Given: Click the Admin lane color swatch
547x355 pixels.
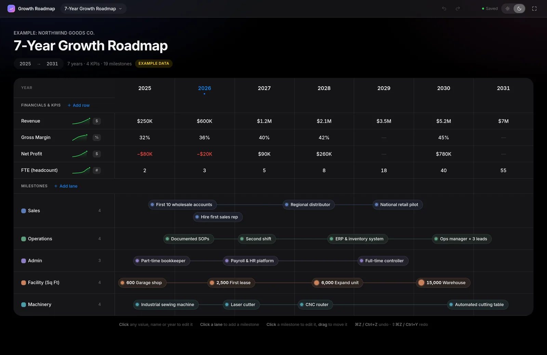Looking at the screenshot, I should coord(24,261).
